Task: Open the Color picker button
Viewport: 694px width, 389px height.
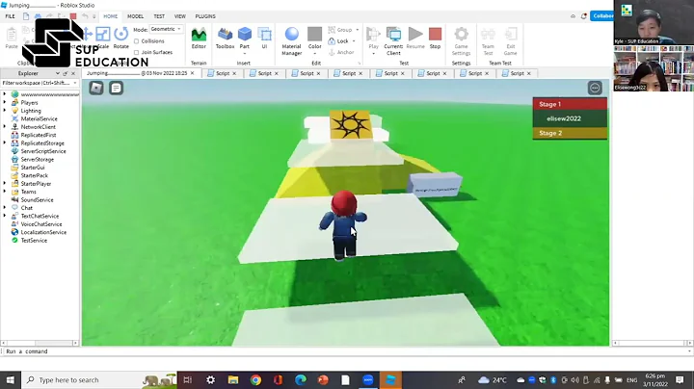Action: click(314, 39)
